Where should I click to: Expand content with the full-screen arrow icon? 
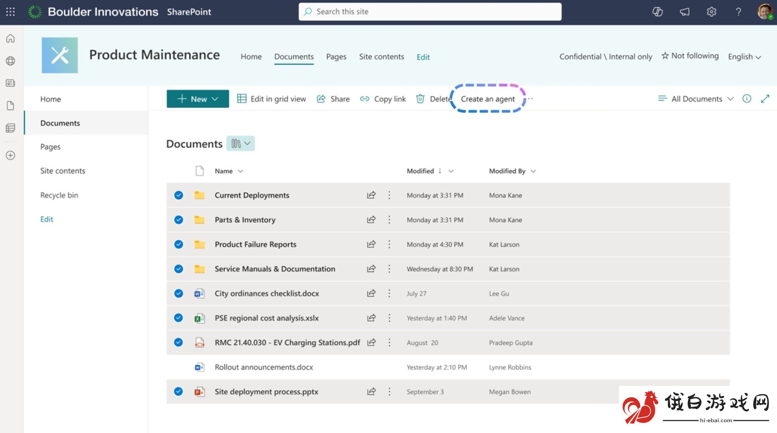[x=765, y=98]
